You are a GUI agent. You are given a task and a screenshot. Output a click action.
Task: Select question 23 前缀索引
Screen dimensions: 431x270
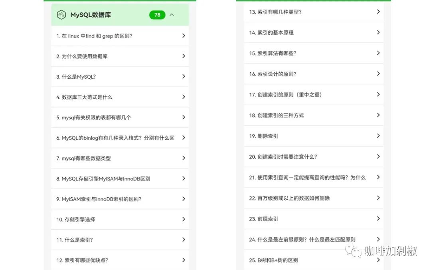point(314,219)
